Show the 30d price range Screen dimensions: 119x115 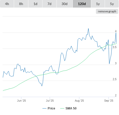click(x=65, y=4)
